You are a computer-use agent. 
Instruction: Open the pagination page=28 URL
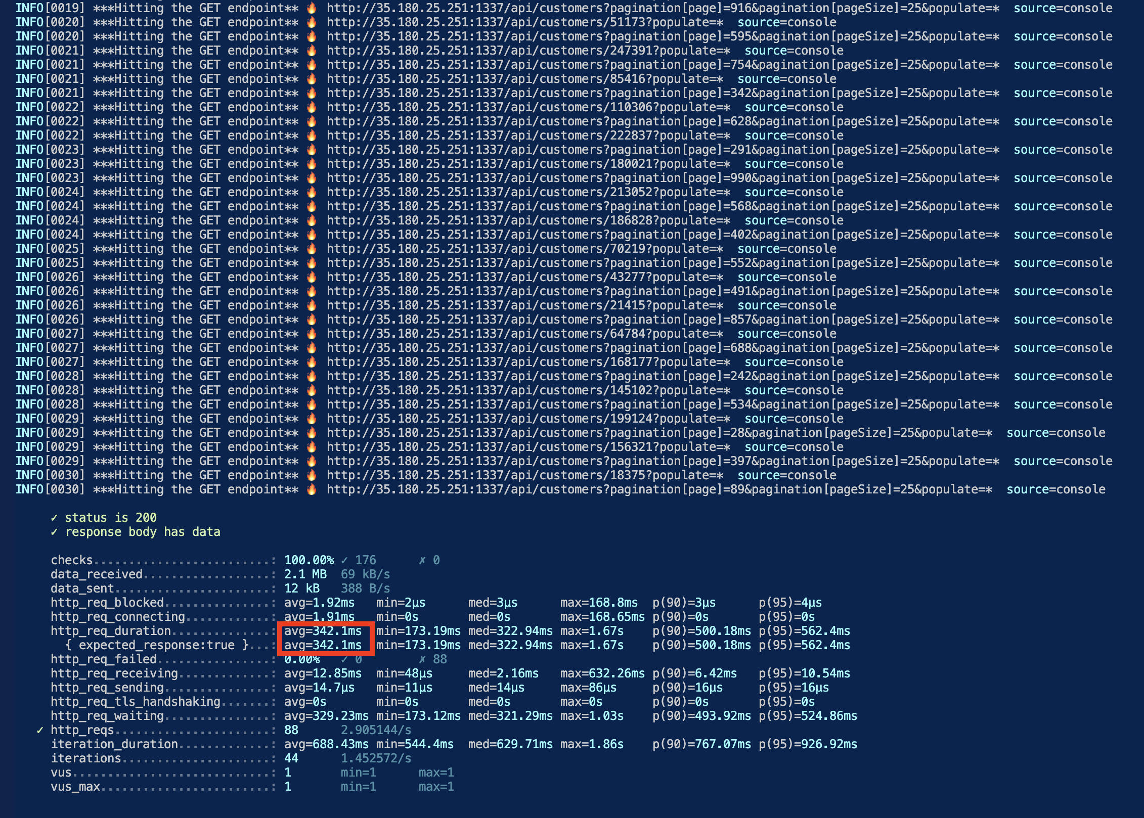coord(659,433)
